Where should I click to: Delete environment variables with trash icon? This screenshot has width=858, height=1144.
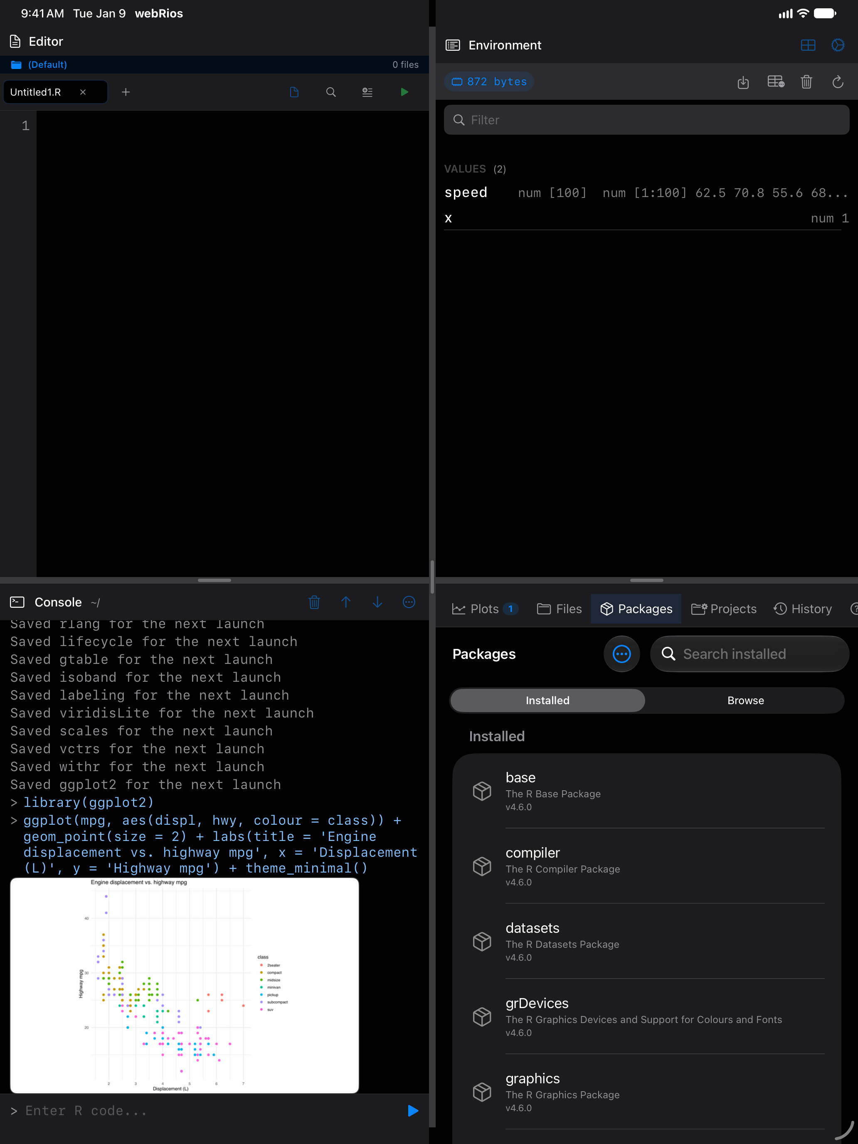(x=806, y=82)
